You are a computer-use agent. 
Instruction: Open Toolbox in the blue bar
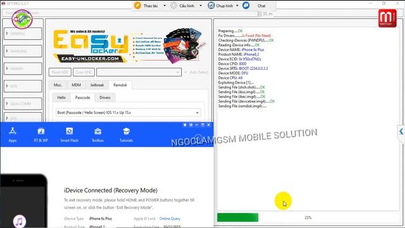click(x=97, y=135)
